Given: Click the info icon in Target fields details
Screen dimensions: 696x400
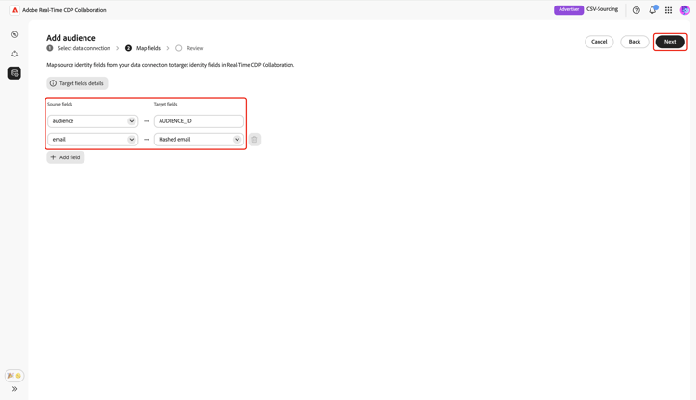Looking at the screenshot, I should [53, 83].
